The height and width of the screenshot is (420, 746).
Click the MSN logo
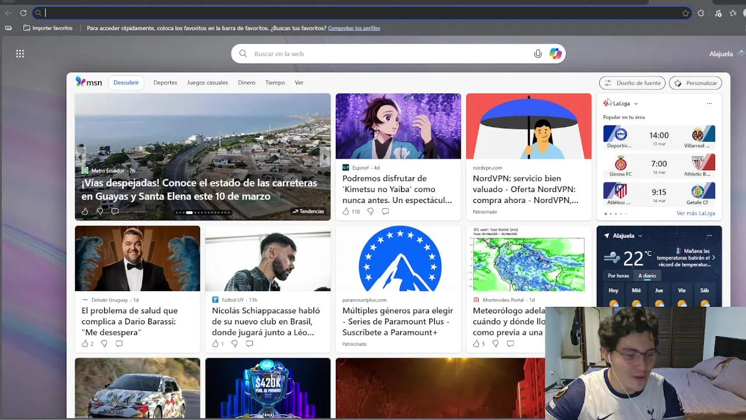click(x=89, y=82)
